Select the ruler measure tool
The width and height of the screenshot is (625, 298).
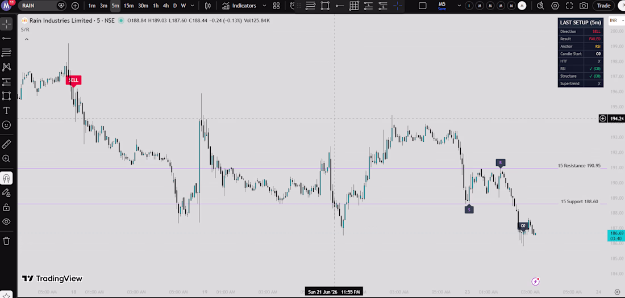click(x=6, y=144)
